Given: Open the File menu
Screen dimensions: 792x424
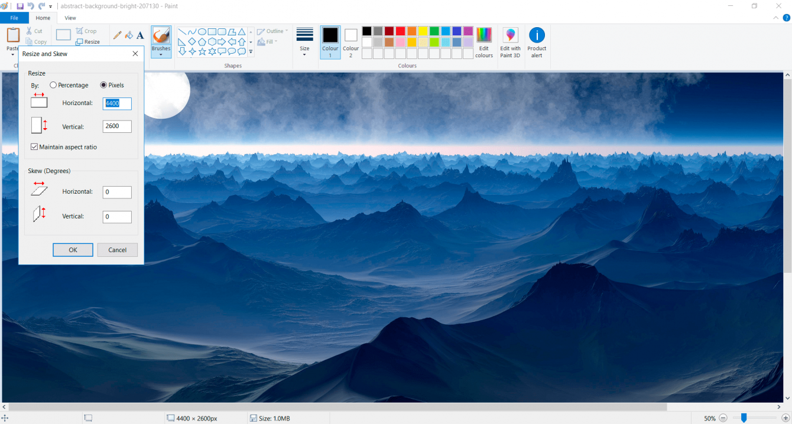Looking at the screenshot, I should 14,18.
